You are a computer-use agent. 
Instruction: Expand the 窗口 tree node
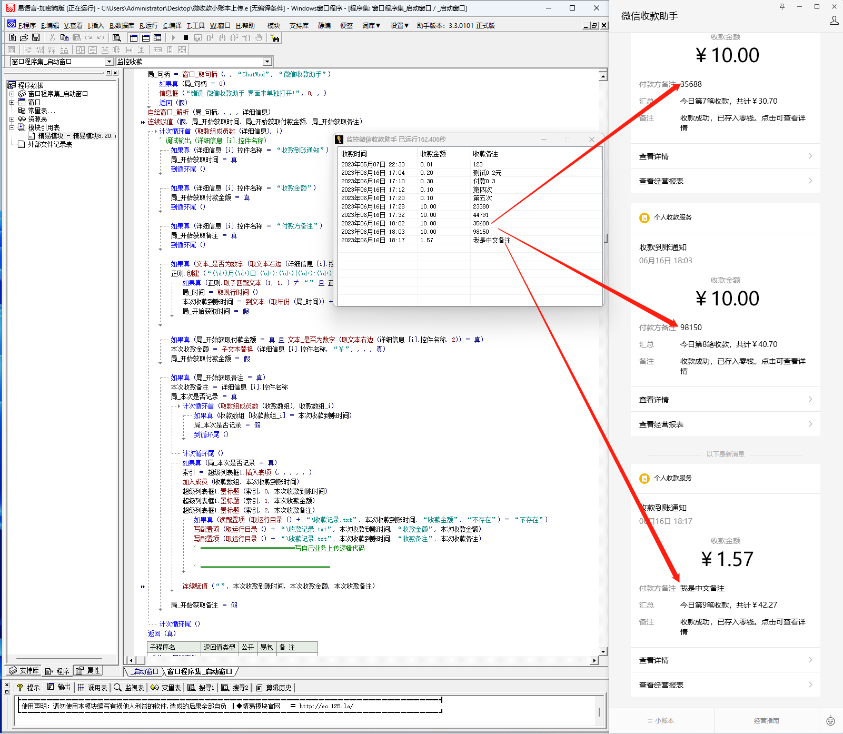[x=12, y=102]
